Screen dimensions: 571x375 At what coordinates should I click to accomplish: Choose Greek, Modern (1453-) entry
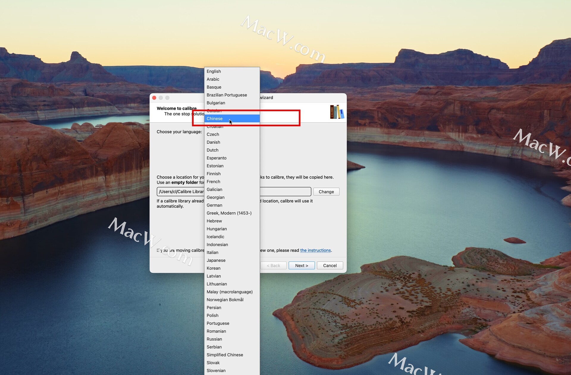coord(229,213)
